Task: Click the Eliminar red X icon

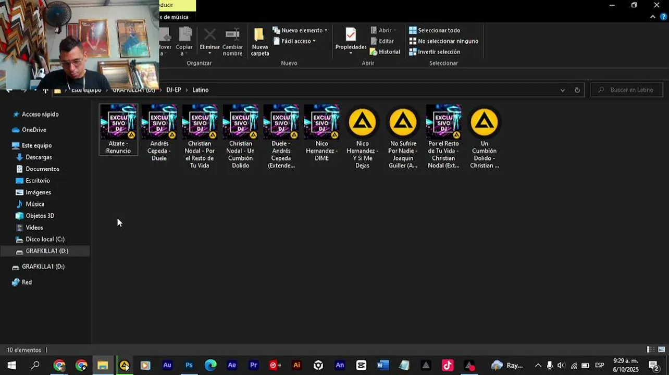Action: (x=210, y=35)
